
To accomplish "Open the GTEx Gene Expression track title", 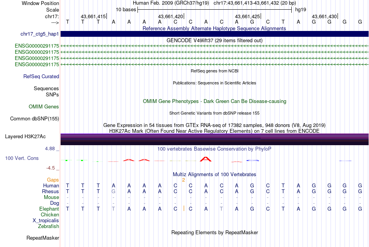I will [214, 125].
